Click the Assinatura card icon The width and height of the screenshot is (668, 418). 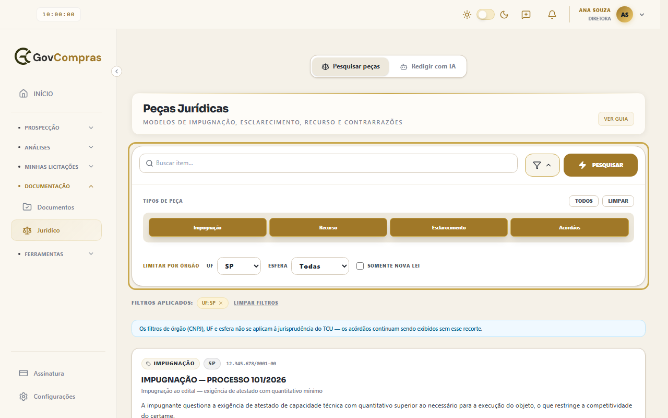click(23, 373)
